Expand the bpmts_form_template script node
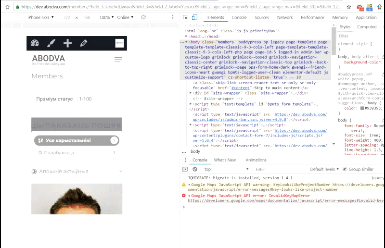 pyautogui.click(x=191, y=104)
